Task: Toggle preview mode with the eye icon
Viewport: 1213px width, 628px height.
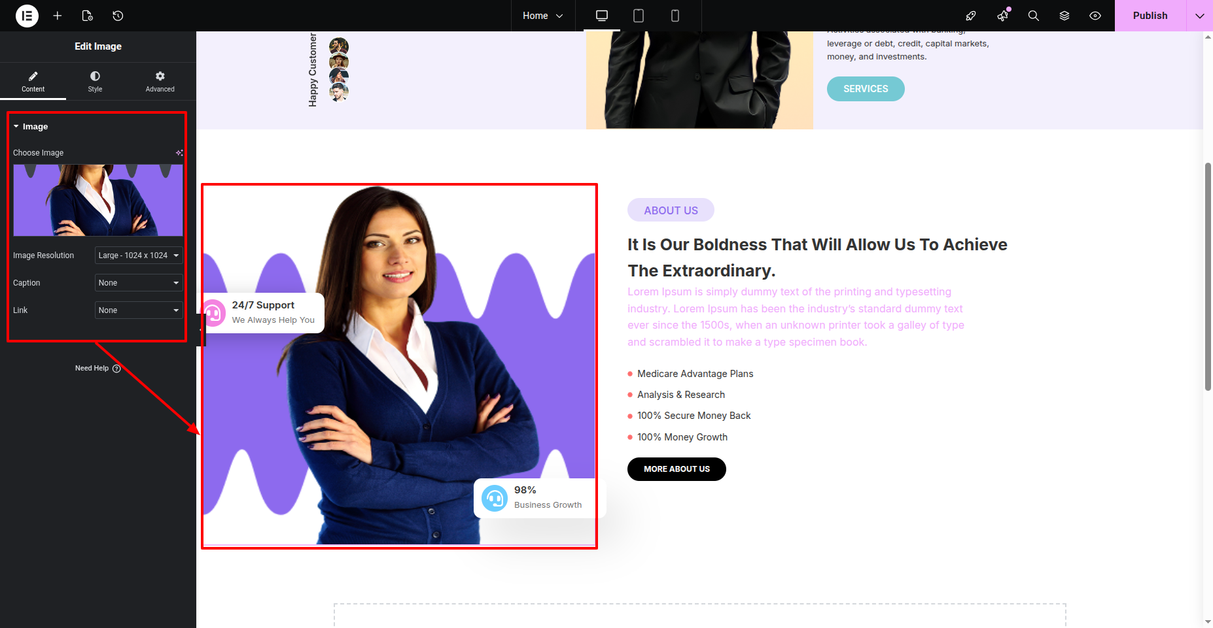Action: (1095, 16)
